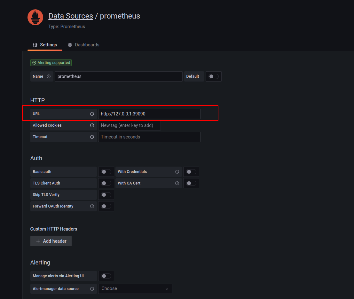Click info icon for Forward OAuth Identity

[x=92, y=206]
